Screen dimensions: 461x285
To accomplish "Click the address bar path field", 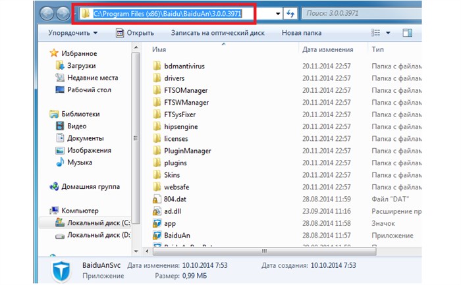I will click(x=175, y=14).
